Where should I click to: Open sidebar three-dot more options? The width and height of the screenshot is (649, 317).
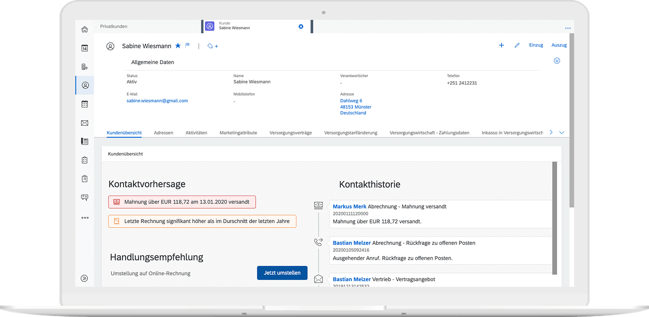click(84, 218)
